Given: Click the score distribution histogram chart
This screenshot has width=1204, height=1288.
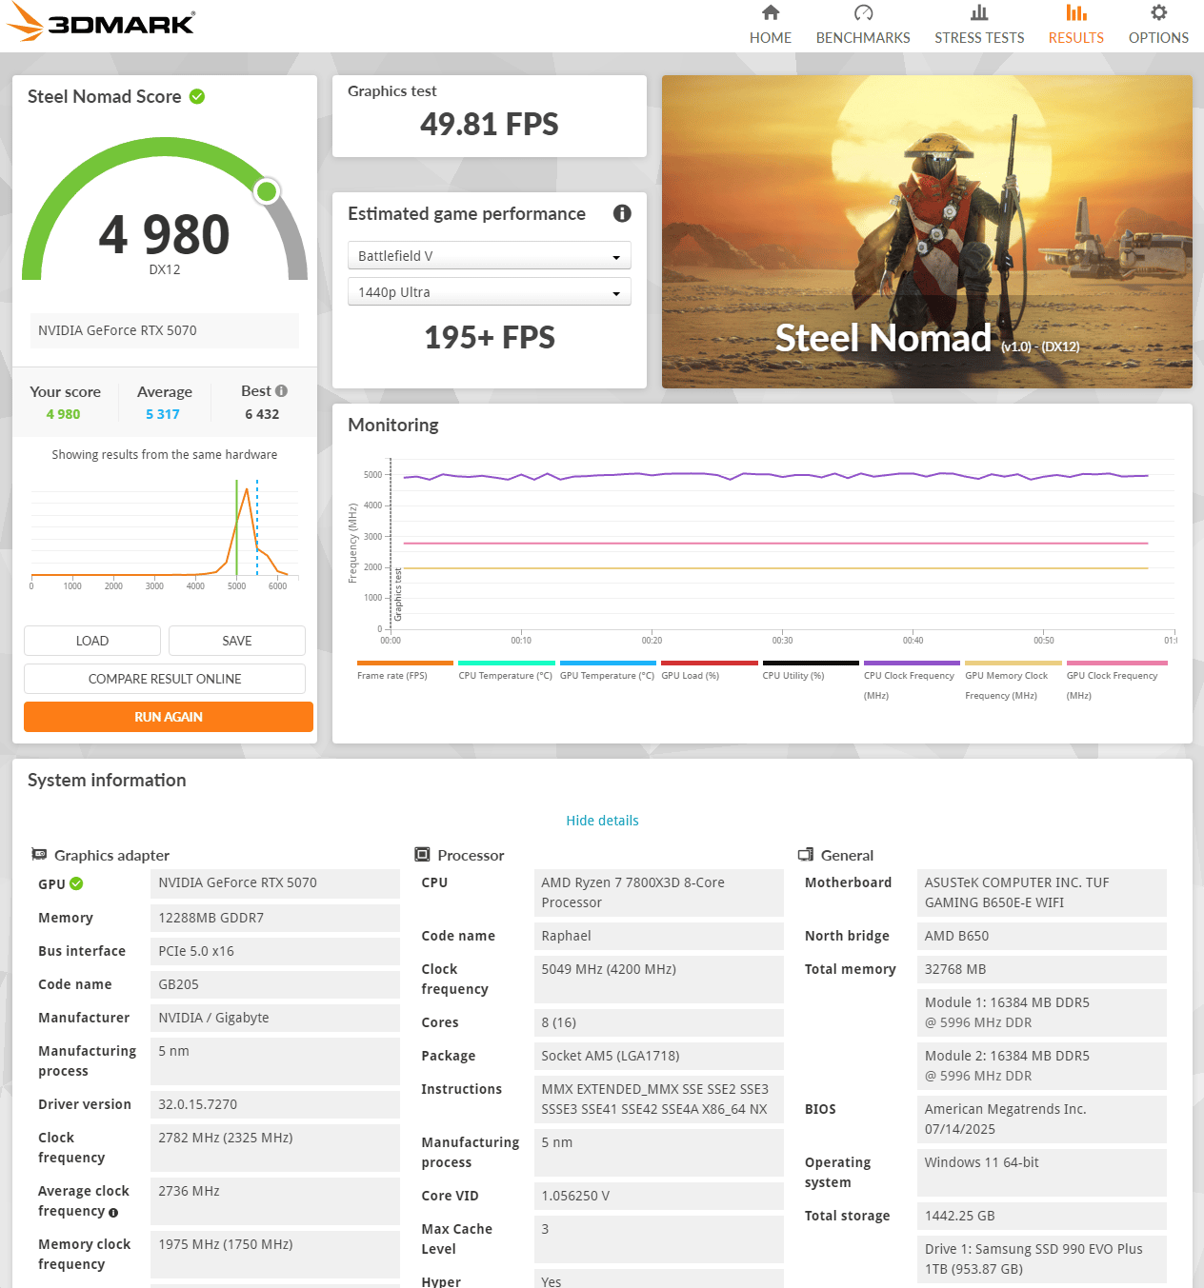Looking at the screenshot, I should coord(165,533).
